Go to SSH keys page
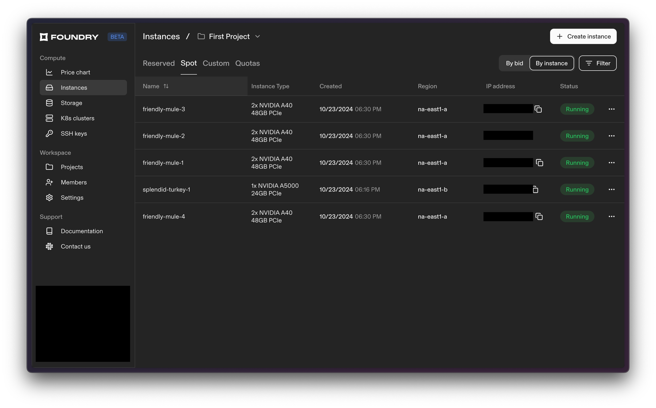Screen dimensions: 656x408 tap(74, 134)
